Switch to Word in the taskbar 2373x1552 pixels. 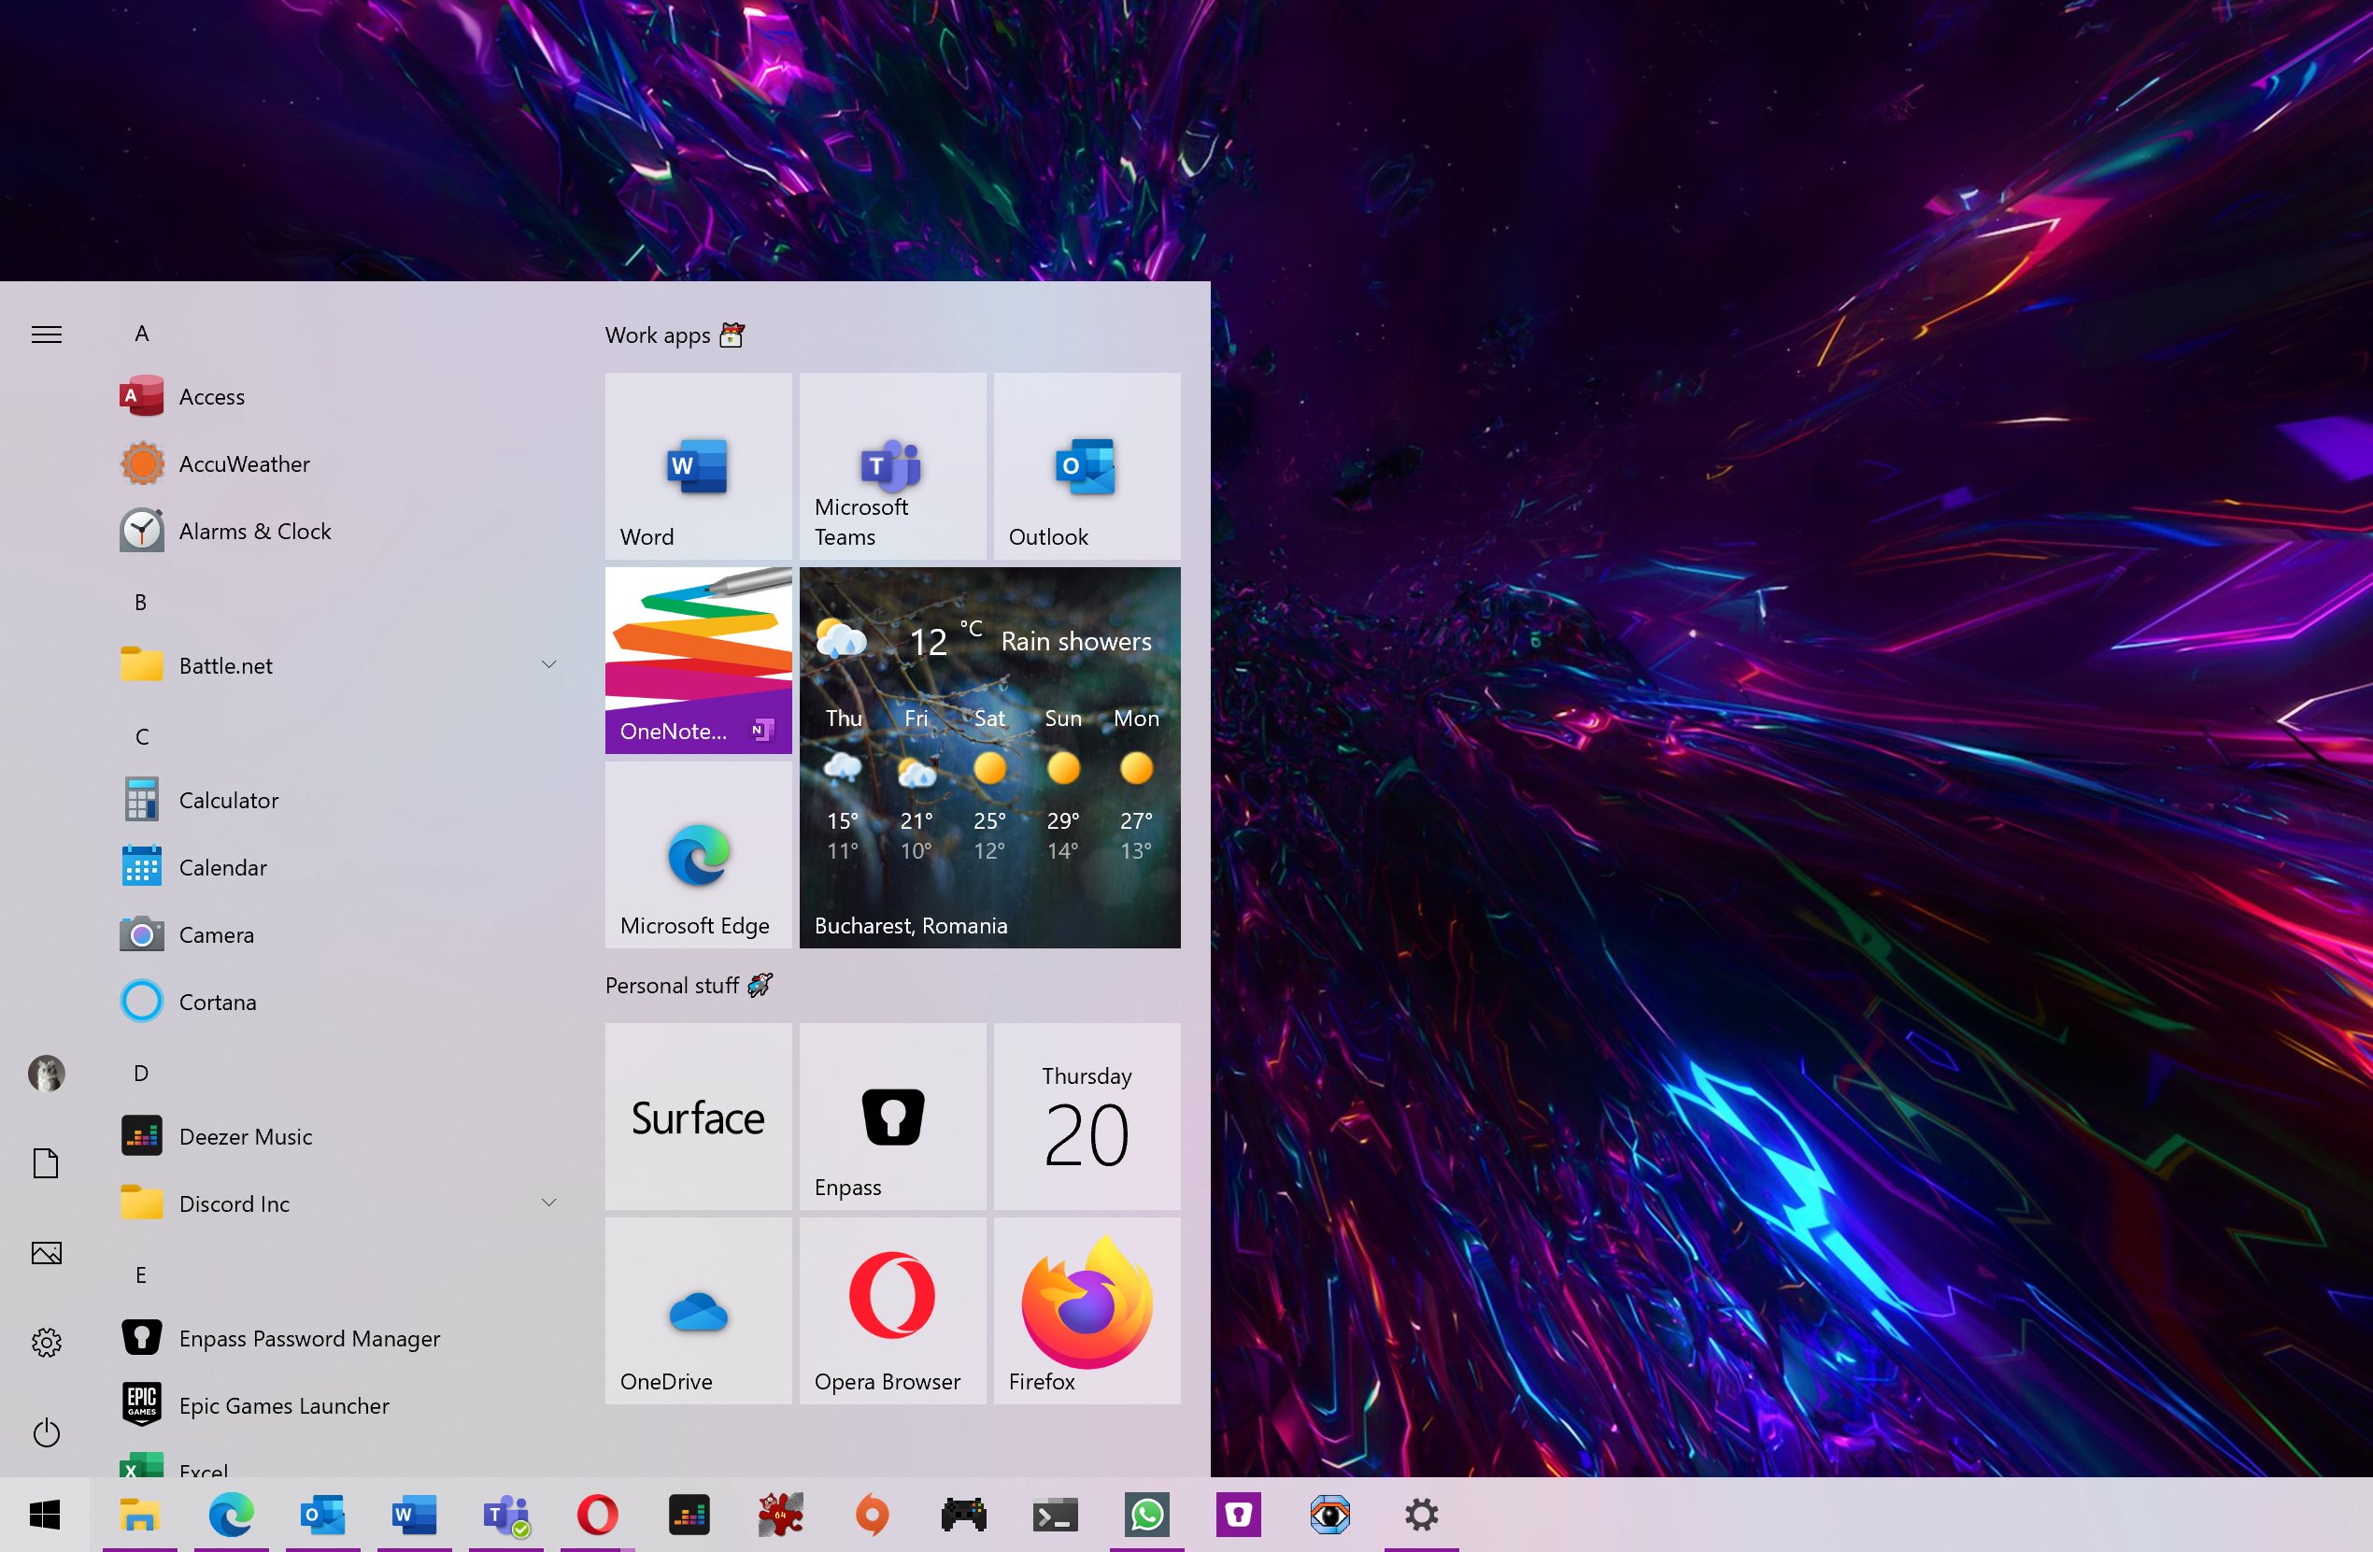[415, 1516]
